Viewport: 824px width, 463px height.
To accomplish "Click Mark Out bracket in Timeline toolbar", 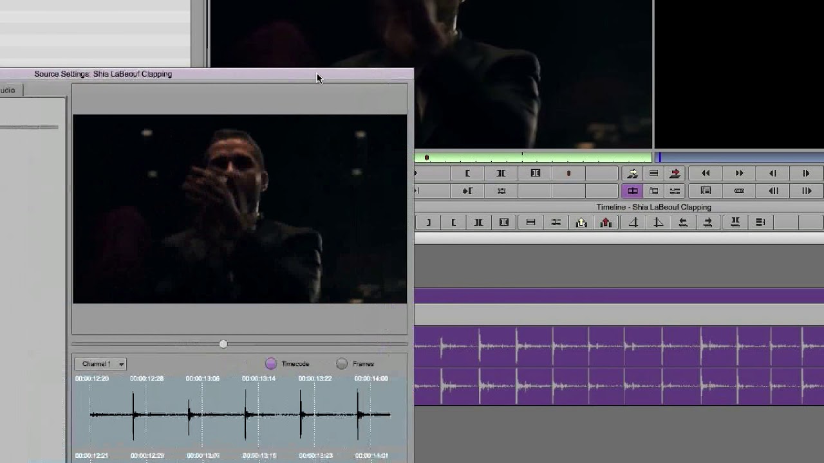I will click(428, 222).
